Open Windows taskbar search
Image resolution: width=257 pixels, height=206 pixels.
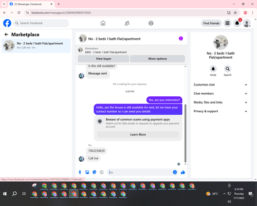(14, 194)
